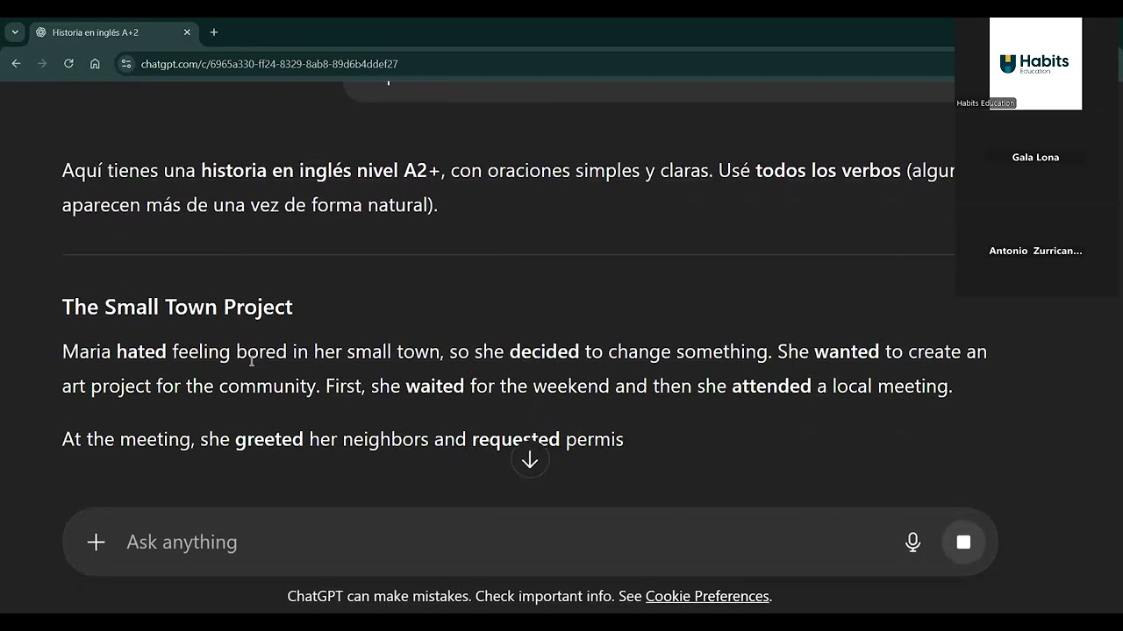Click the browser forward arrow
This screenshot has height=631, width=1123.
[42, 64]
